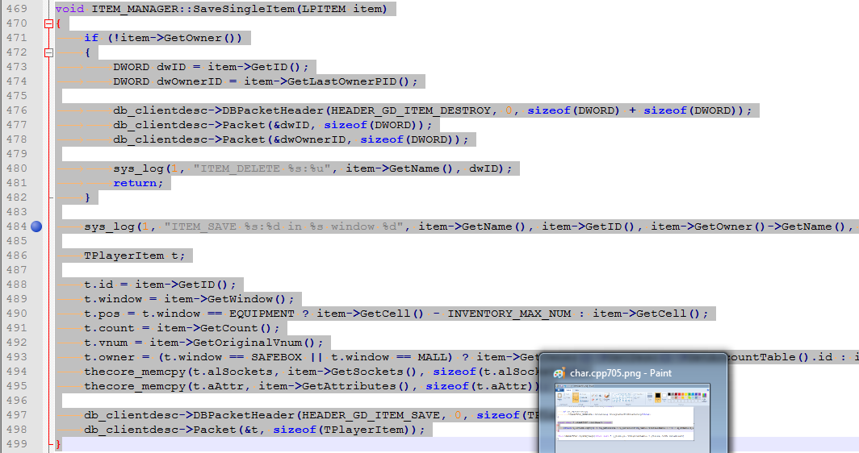Image resolution: width=859 pixels, height=453 pixels.
Task: Click line number 469 in the margin
Action: tap(16, 9)
